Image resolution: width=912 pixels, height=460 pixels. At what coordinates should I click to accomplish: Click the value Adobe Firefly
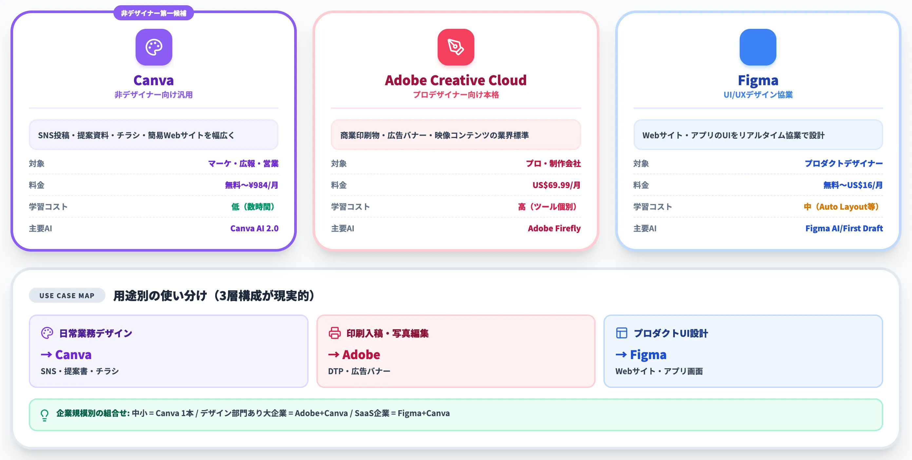[554, 228]
